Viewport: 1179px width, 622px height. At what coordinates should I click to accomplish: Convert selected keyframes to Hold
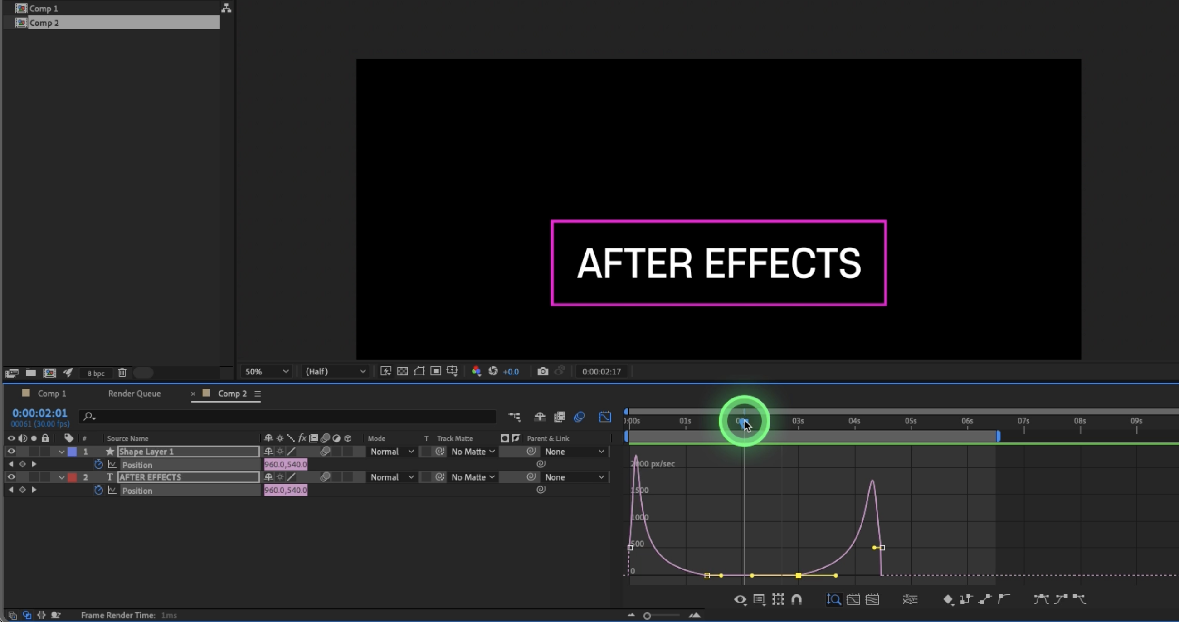click(966, 599)
